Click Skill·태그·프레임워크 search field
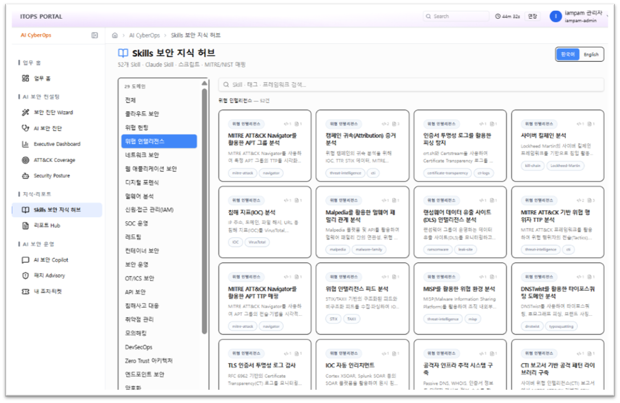The height and width of the screenshot is (403, 620). click(411, 84)
